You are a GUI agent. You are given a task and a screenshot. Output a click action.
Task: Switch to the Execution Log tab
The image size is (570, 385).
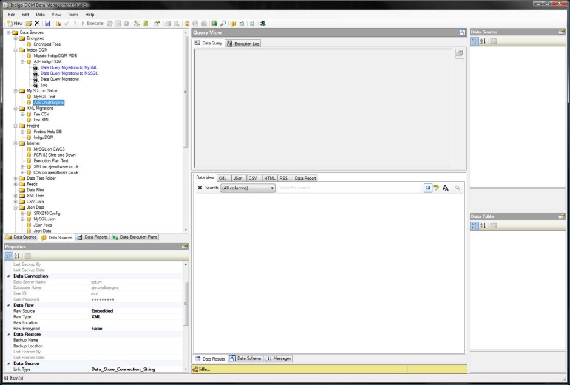tap(243, 44)
